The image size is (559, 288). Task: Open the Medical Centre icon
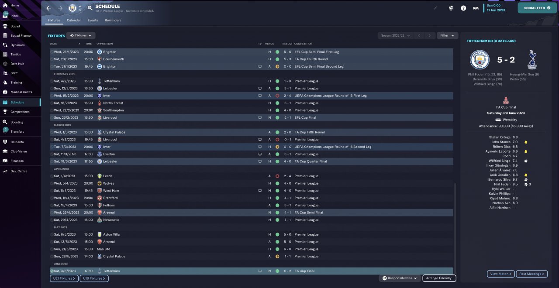pyautogui.click(x=5, y=92)
